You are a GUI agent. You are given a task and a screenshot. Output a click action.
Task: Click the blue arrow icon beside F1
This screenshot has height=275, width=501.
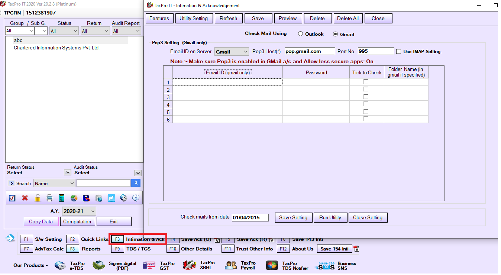pyautogui.click(x=10, y=238)
